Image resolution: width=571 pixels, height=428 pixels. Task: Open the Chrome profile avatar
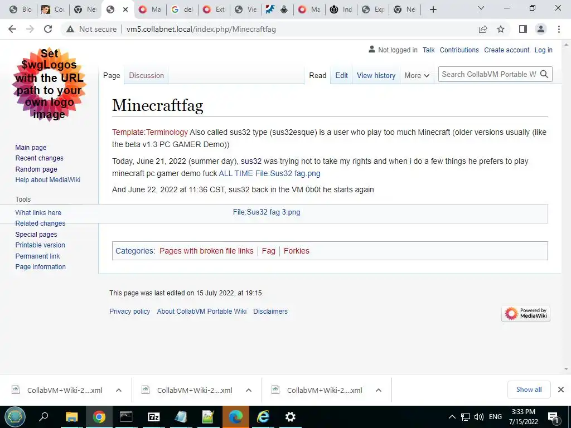point(541,29)
